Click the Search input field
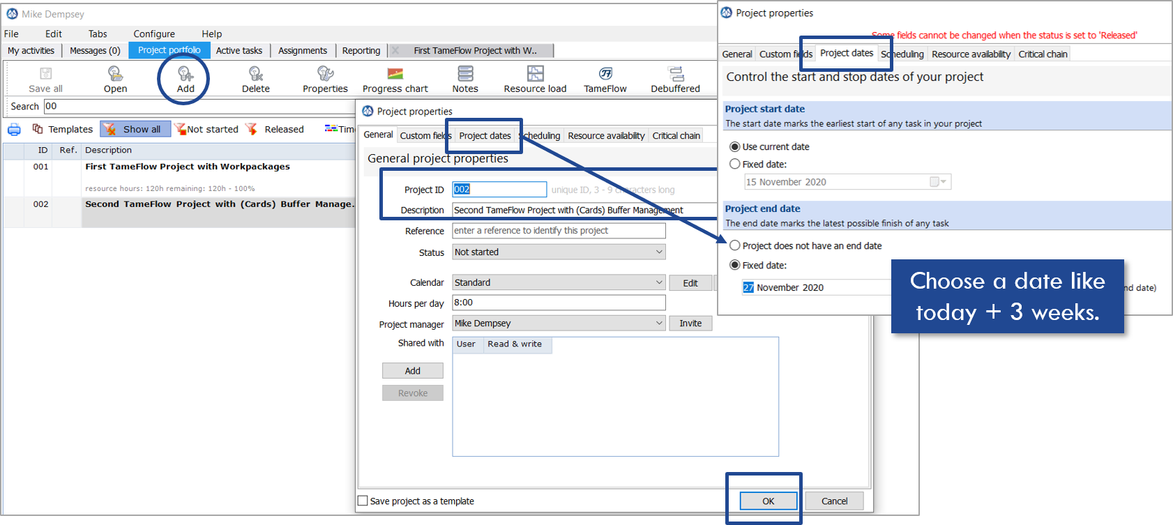This screenshot has width=1173, height=525. pos(199,106)
